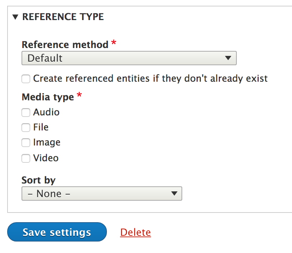Tick the File media type checkbox

pos(26,128)
